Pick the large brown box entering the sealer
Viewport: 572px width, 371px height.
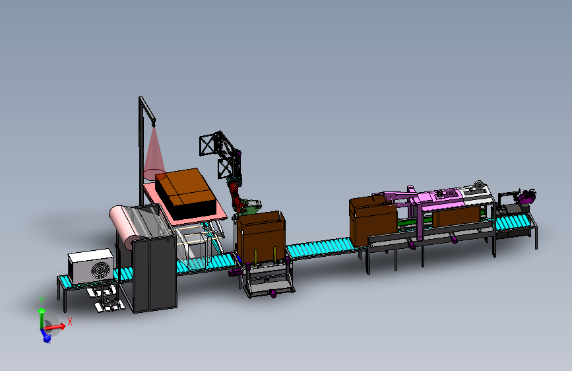tap(373, 220)
